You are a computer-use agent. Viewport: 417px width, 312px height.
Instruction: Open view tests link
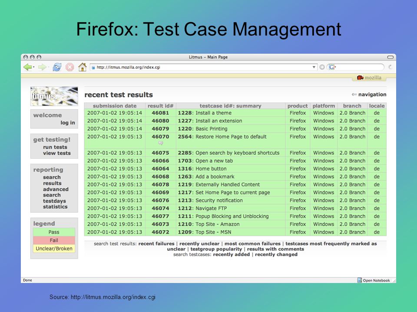56,153
